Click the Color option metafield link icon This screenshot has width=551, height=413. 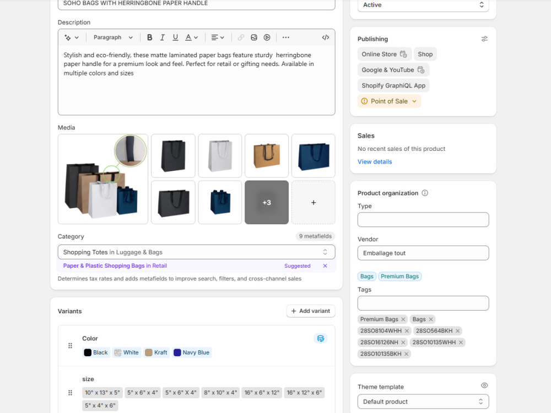320,339
